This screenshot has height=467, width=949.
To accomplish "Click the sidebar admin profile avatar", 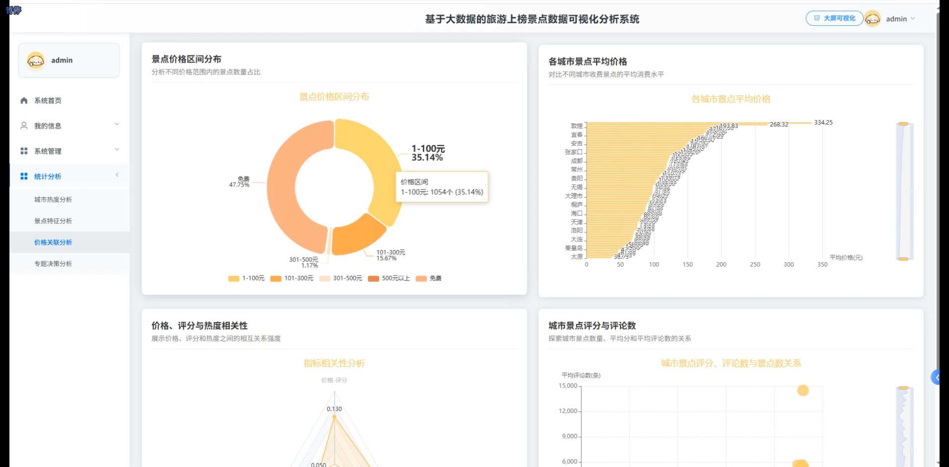I will pyautogui.click(x=36, y=61).
